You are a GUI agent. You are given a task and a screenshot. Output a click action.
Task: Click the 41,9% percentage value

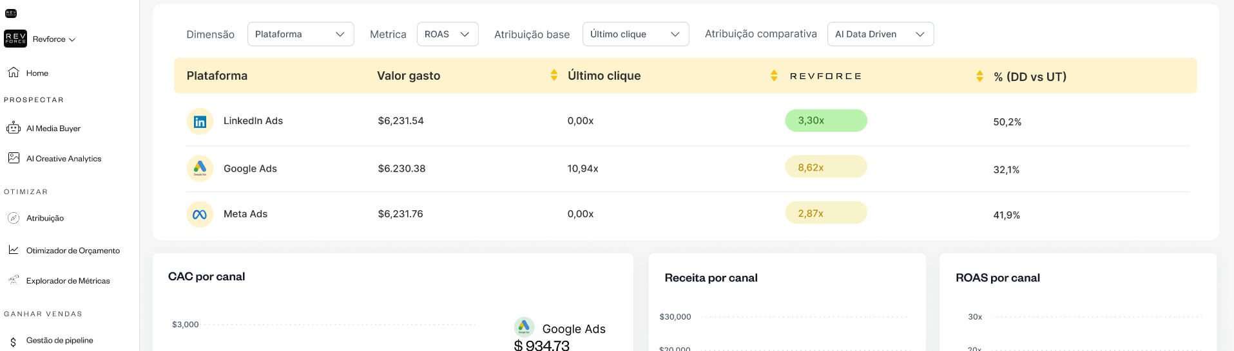1007,215
